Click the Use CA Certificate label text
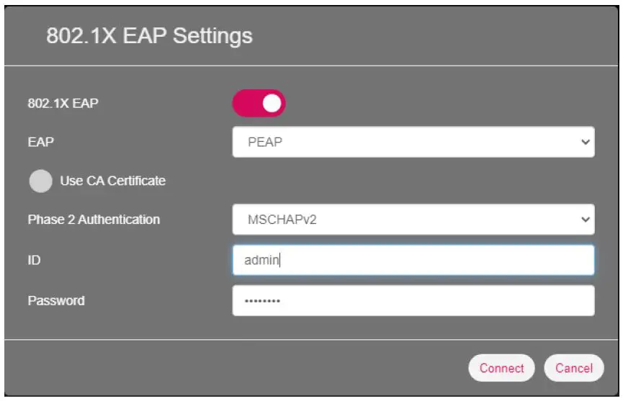The image size is (623, 401). [112, 181]
